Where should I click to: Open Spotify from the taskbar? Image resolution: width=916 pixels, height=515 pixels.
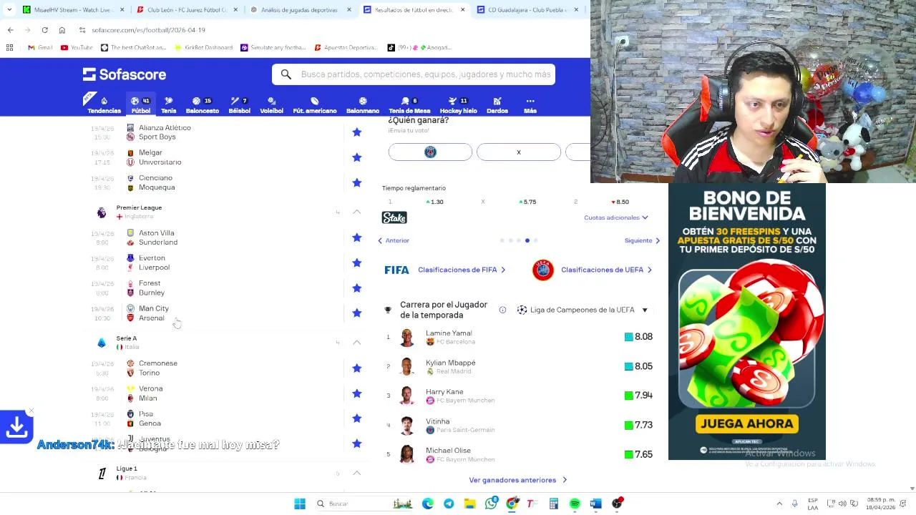tap(575, 504)
